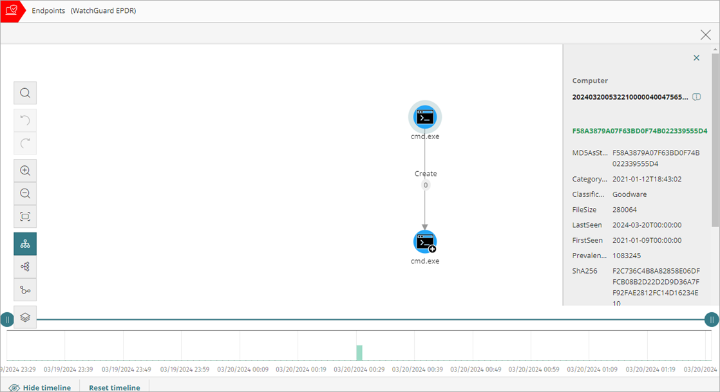This screenshot has width=720, height=392.
Task: Hide the timeline panel
Action: pos(41,387)
